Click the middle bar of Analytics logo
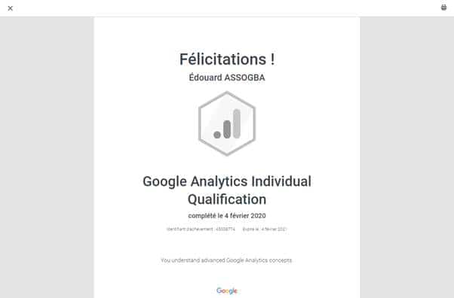This screenshot has width=454, height=298. pyautogui.click(x=227, y=129)
